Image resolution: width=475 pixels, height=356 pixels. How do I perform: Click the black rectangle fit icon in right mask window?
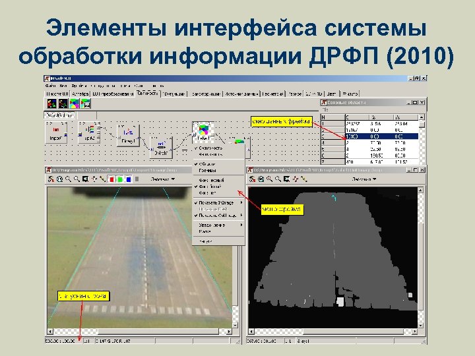(286, 179)
